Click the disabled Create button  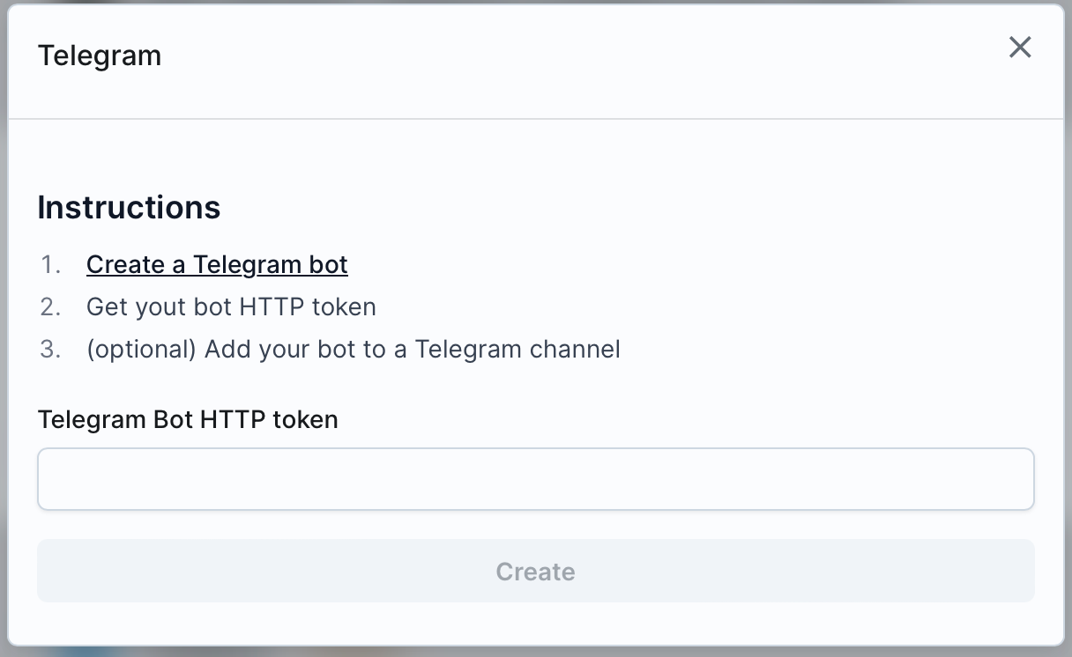535,571
